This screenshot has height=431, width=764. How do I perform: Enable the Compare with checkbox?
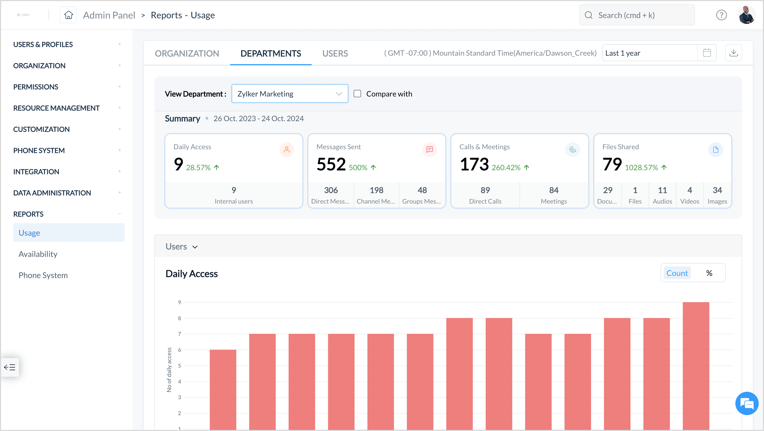coord(357,94)
